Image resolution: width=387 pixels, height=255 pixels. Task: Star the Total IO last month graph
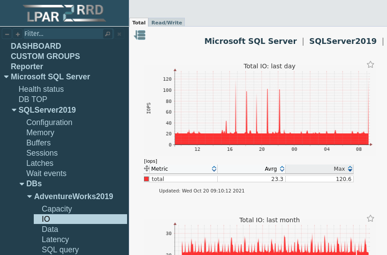point(370,219)
